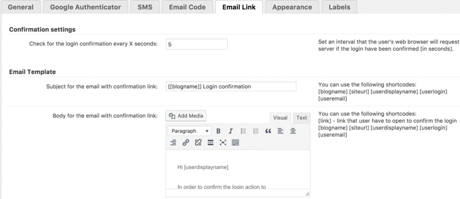Align text left in the email body
This screenshot has height=199, width=460.
(x=280, y=131)
